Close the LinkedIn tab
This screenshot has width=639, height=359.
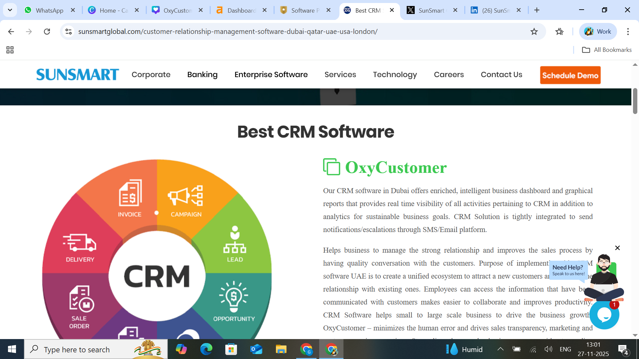[x=519, y=10]
